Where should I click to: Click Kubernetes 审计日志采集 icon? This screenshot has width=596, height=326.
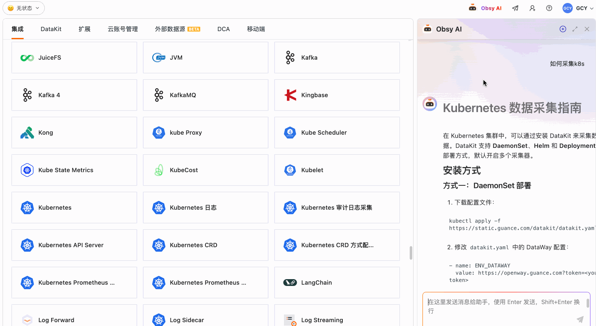(x=290, y=208)
